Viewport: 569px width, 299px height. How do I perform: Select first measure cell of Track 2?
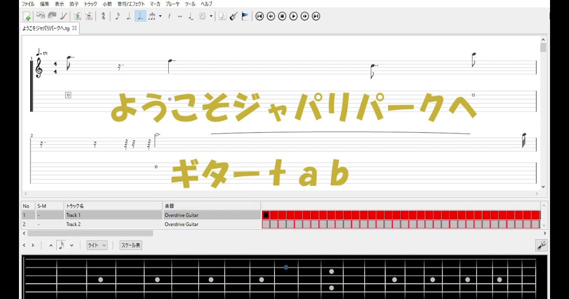tap(266, 224)
